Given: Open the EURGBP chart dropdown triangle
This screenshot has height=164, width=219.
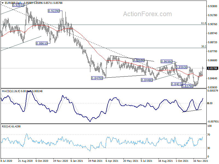Looking at the screenshot, I should (x=3, y=3).
